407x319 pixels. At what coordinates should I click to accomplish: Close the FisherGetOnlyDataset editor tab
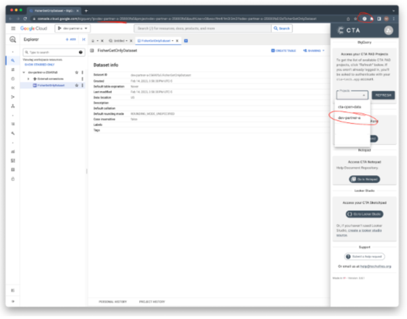177,41
